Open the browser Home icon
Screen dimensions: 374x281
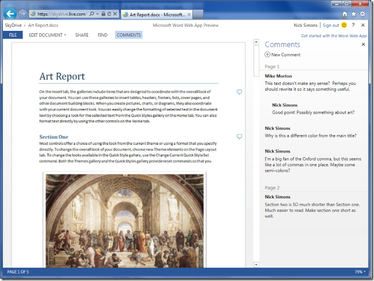pyautogui.click(x=345, y=13)
